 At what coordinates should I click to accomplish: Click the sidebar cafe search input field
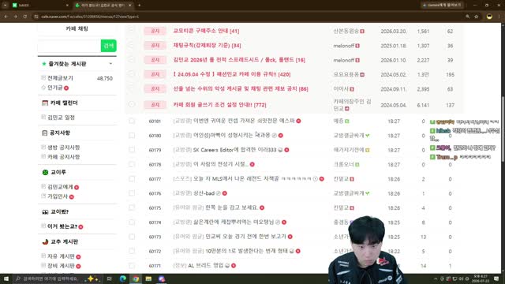tap(69, 46)
